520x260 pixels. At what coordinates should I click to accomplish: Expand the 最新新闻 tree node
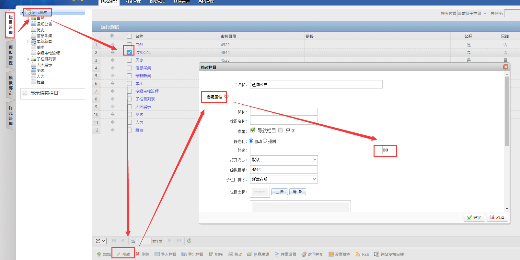click(28, 41)
